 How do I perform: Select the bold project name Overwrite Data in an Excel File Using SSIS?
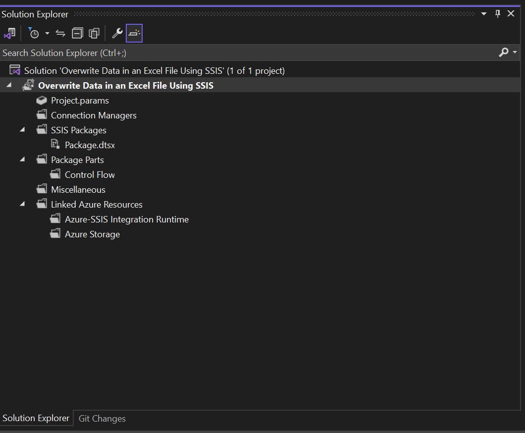126,85
